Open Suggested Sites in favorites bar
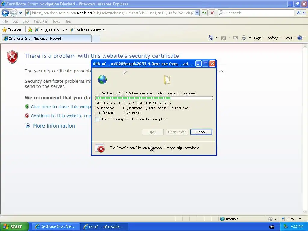308x231 pixels. coord(51,30)
